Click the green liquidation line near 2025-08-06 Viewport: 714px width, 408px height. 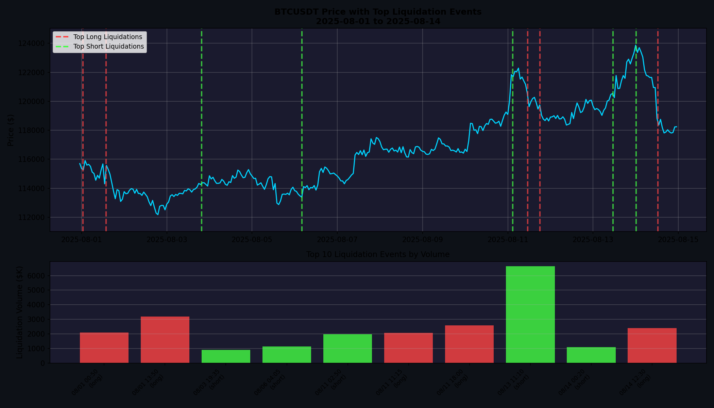click(x=301, y=136)
